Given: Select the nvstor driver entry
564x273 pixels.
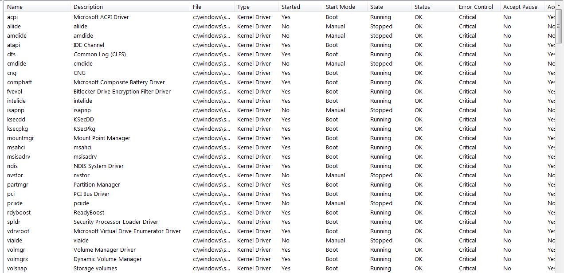Looking at the screenshot, I should pos(284,175).
